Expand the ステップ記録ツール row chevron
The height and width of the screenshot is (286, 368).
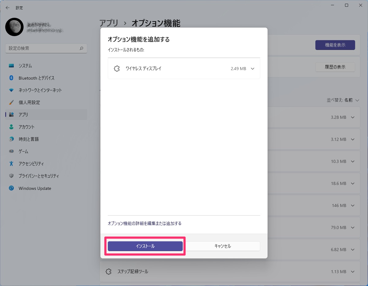point(353,272)
